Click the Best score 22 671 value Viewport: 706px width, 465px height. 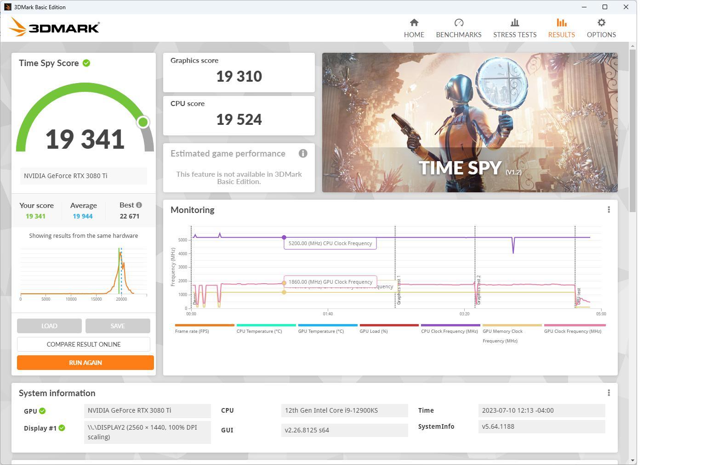[x=130, y=216]
